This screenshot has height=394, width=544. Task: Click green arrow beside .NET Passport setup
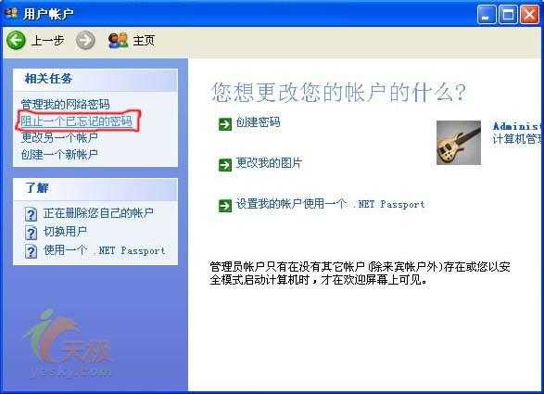[x=225, y=206]
